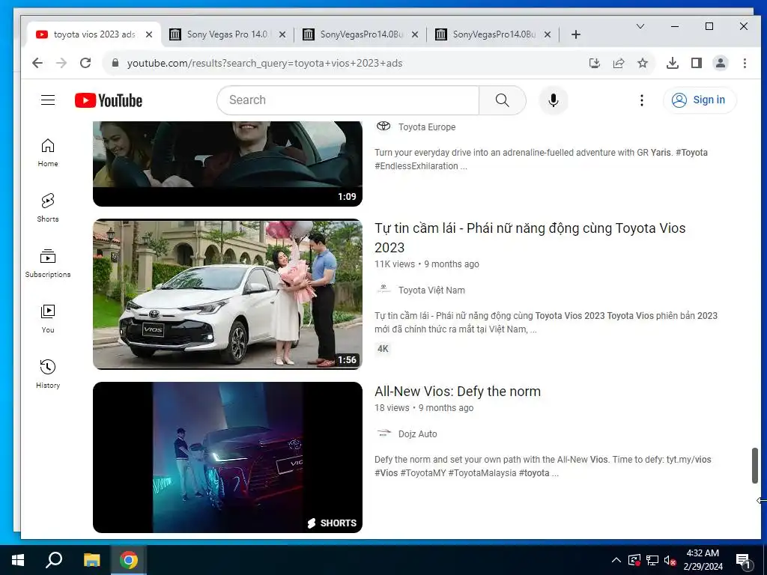The width and height of the screenshot is (767, 575).
Task: Open YouTube settings three-dot menu
Action: pyautogui.click(x=641, y=100)
